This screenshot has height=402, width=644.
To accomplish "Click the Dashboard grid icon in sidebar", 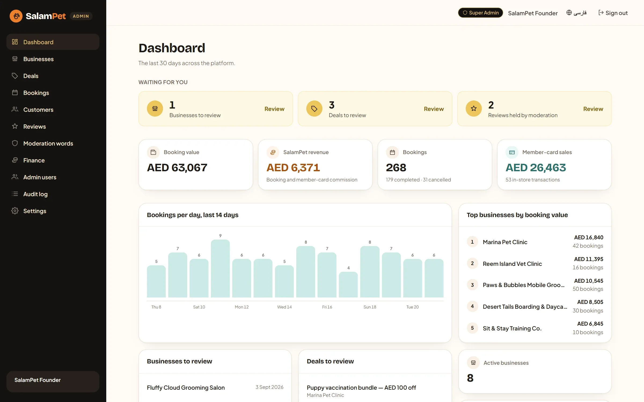I will click(15, 42).
